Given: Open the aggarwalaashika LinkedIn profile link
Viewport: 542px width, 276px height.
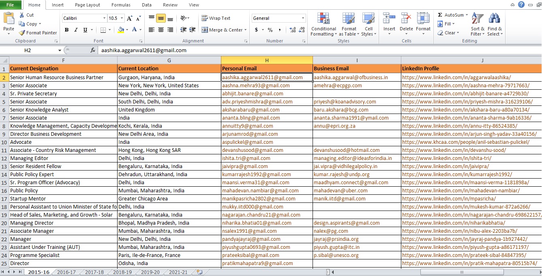Looking at the screenshot, I should 456,78.
